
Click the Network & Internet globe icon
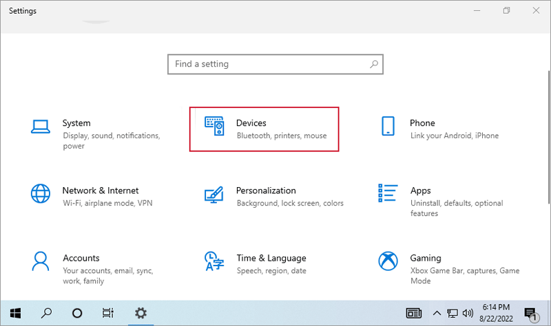41,193
